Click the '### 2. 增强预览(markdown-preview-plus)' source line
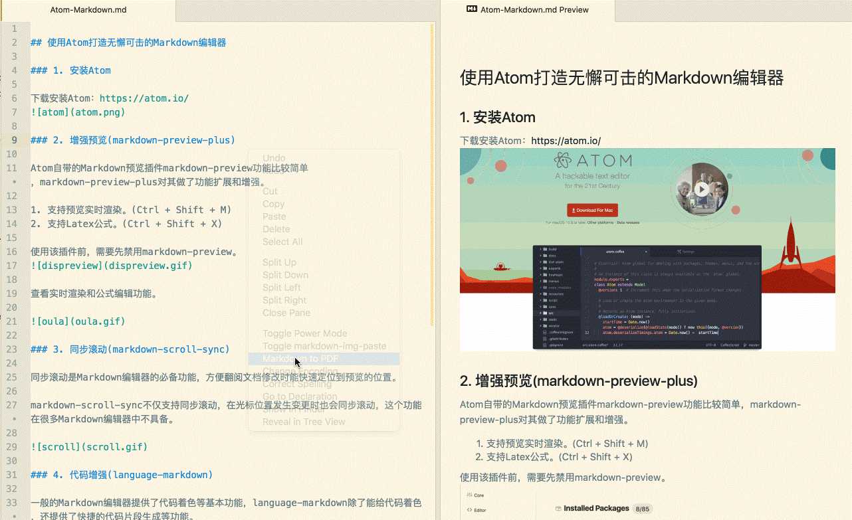This screenshot has width=852, height=520. pyautogui.click(x=133, y=140)
